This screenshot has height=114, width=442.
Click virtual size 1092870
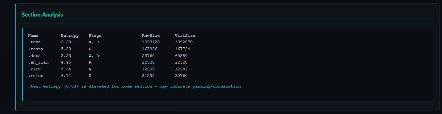pos(183,42)
